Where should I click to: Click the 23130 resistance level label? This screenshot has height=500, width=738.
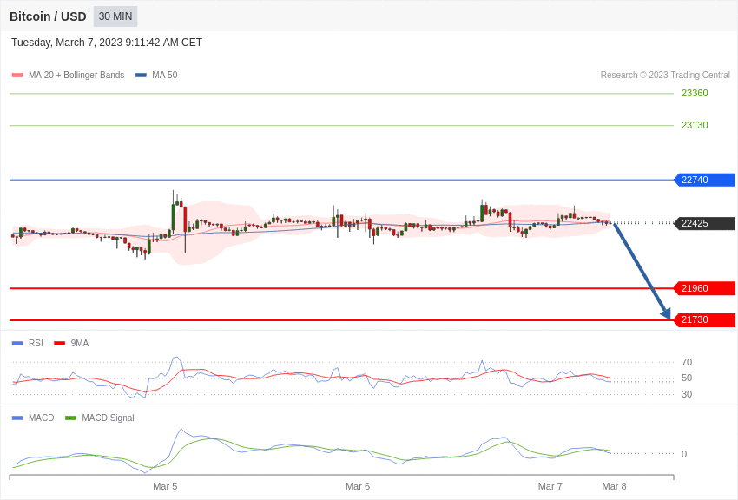695,125
